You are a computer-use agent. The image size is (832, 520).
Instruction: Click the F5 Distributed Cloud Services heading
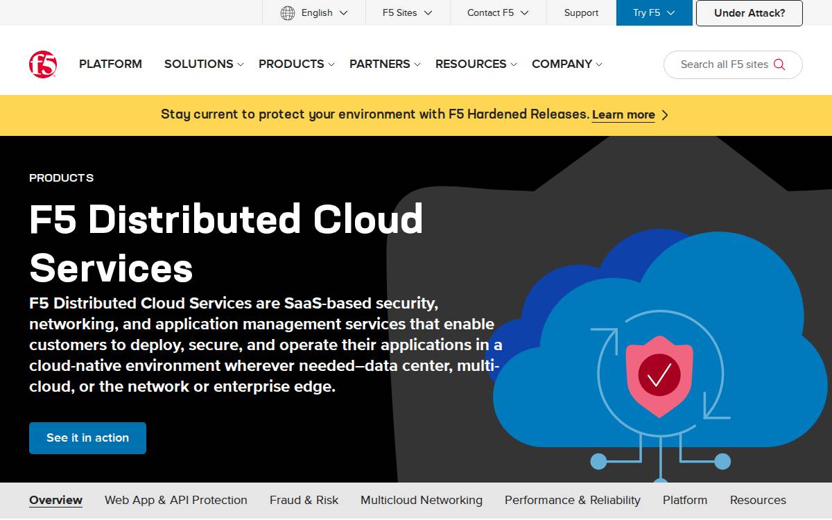[x=226, y=243]
